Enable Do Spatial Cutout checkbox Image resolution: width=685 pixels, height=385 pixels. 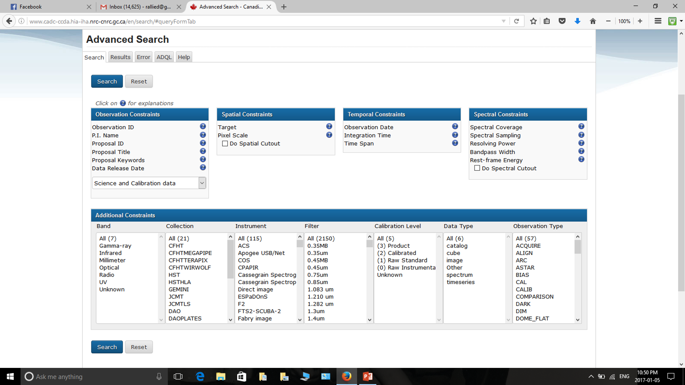225,143
